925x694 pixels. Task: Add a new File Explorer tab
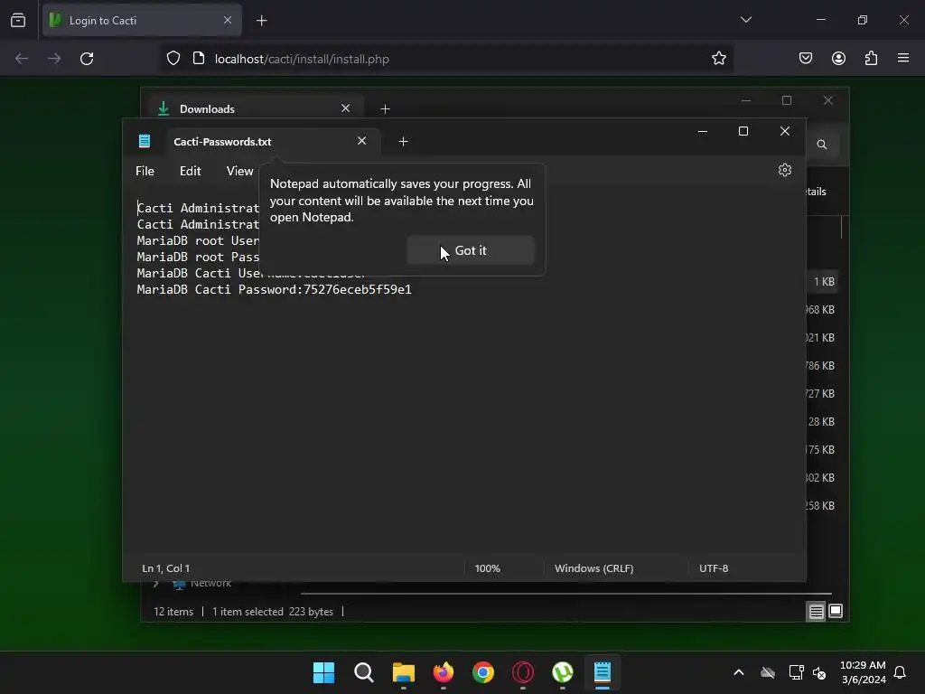tap(385, 109)
